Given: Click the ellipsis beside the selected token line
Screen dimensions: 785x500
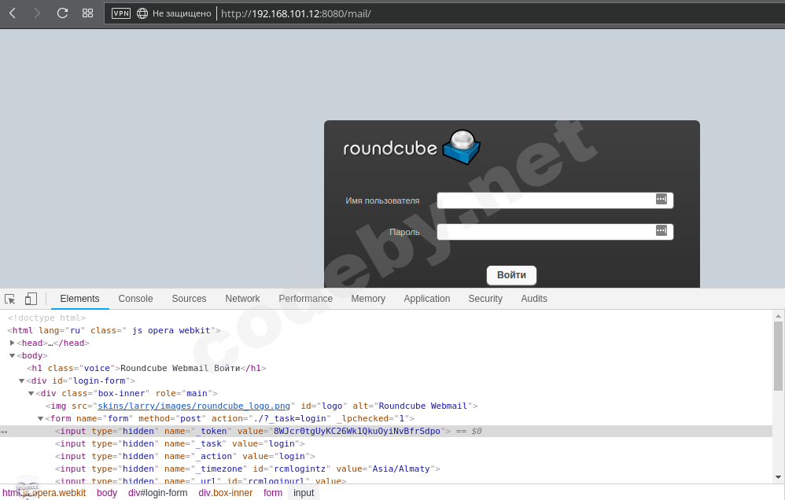Looking at the screenshot, I should click(x=4, y=432).
